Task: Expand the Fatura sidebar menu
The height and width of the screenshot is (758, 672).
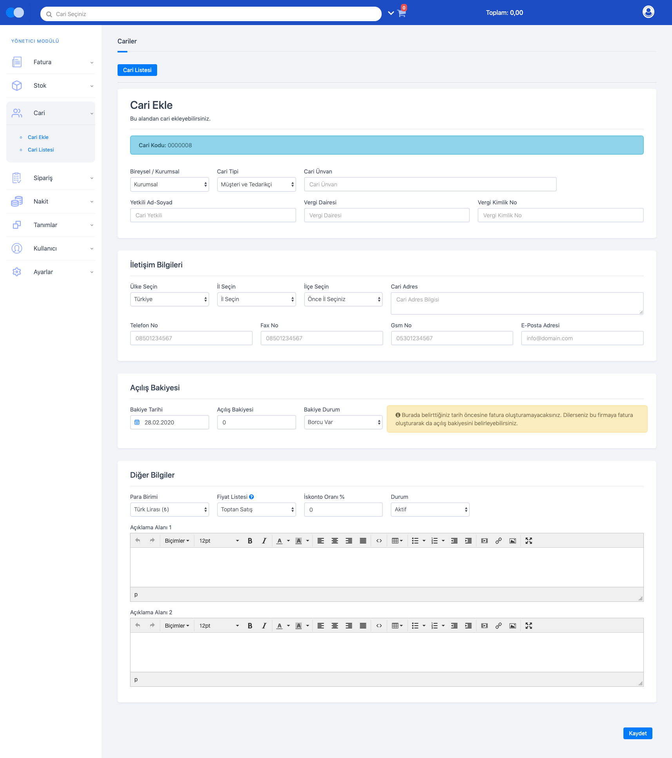Action: (51, 62)
